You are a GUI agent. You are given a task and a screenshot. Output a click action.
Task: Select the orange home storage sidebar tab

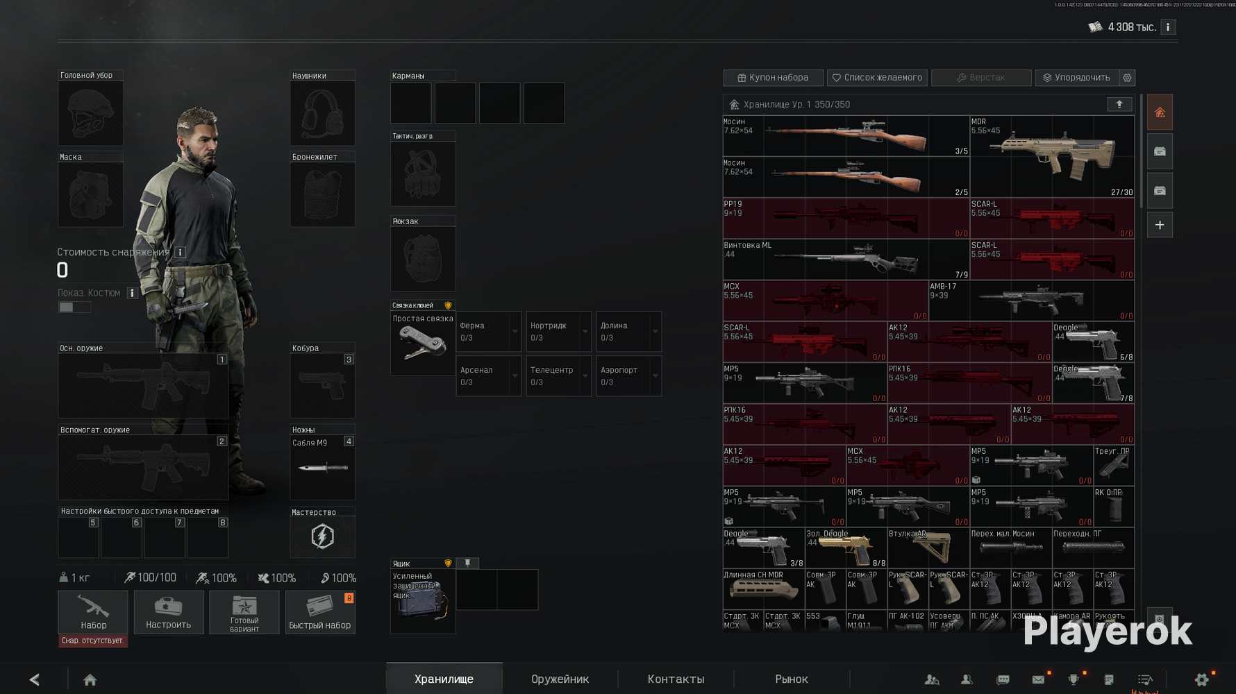[1160, 112]
